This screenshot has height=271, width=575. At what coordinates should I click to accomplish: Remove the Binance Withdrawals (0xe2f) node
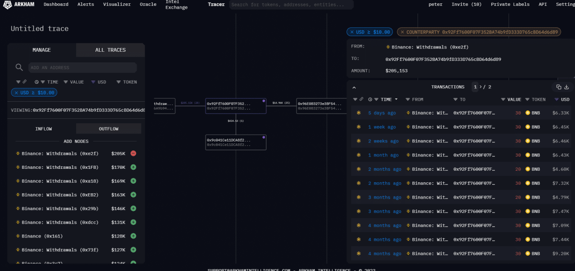tap(133, 153)
